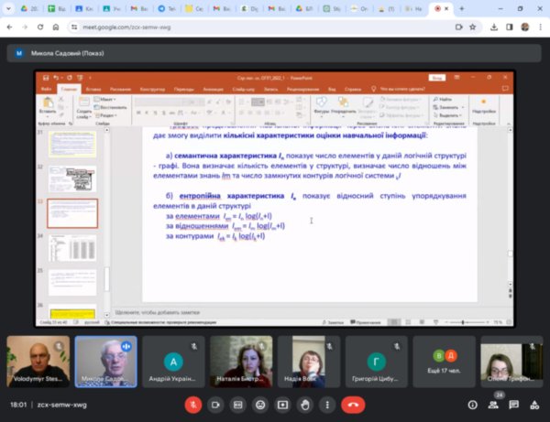Raise your hand in the meeting
Image resolution: width=550 pixels, height=422 pixels.
click(x=304, y=404)
